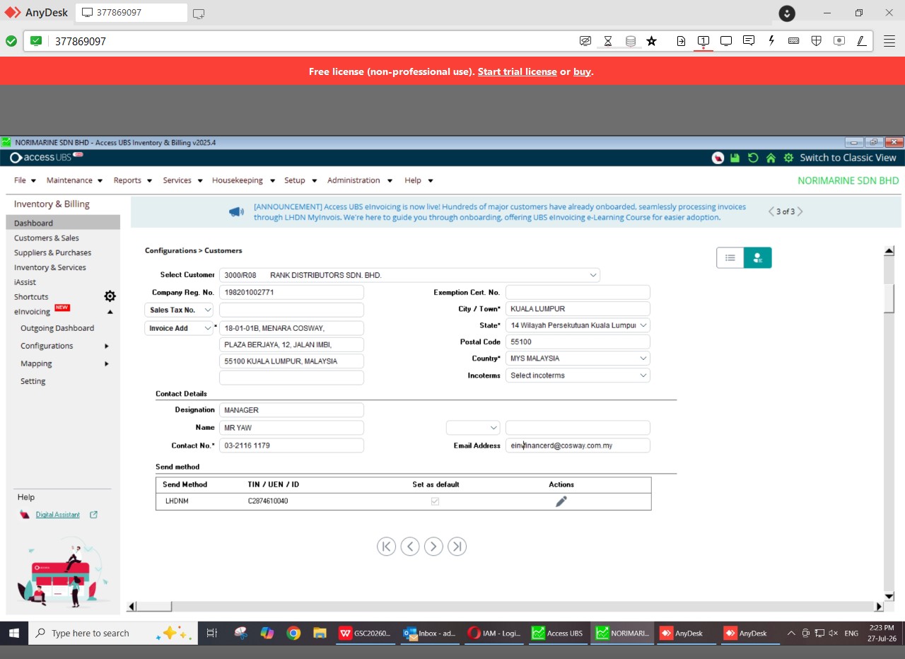Switch to the customer detail view icon
This screenshot has width=905, height=659.
[758, 258]
